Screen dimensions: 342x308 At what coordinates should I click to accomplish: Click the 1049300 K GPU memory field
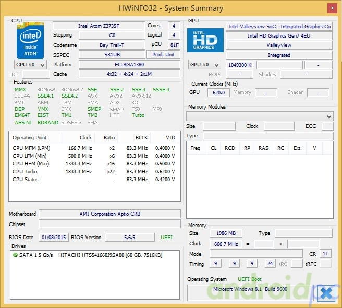click(x=239, y=65)
